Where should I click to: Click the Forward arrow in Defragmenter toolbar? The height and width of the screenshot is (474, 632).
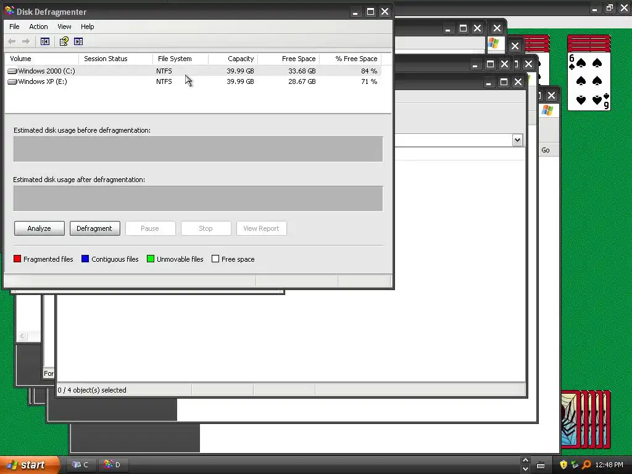[26, 41]
